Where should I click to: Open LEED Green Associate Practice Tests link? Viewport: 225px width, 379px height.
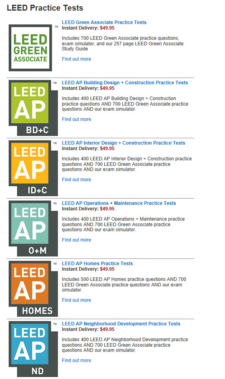point(104,22)
